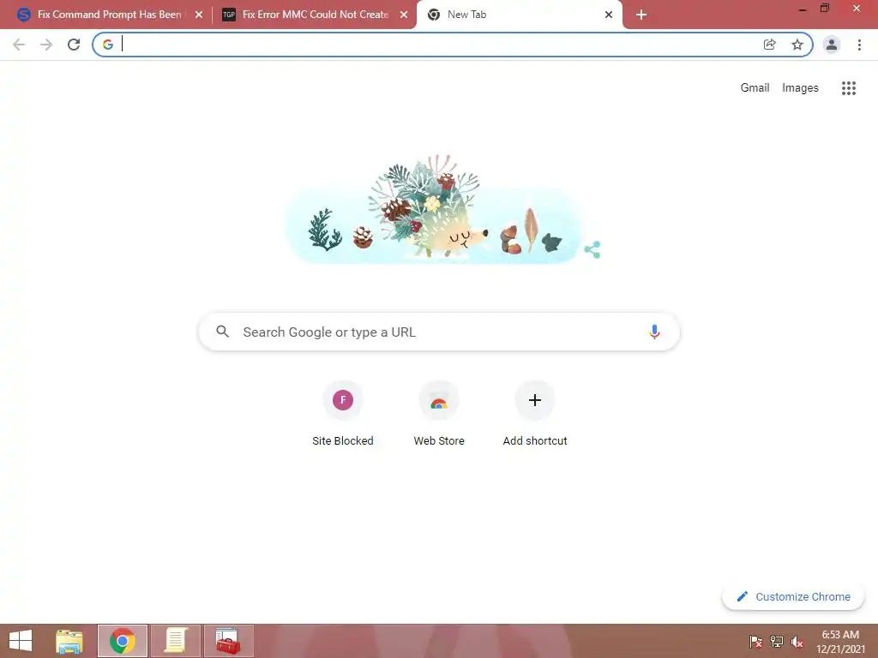Screen dimensions: 878x658
Task: Add a new shortcut tile
Action: point(535,414)
